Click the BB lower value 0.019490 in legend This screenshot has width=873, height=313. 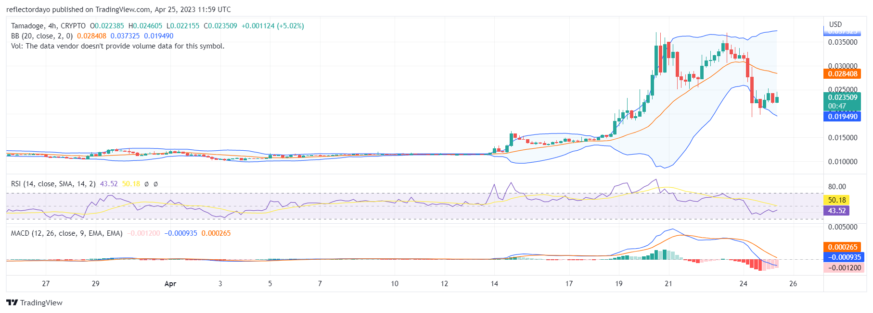point(159,36)
